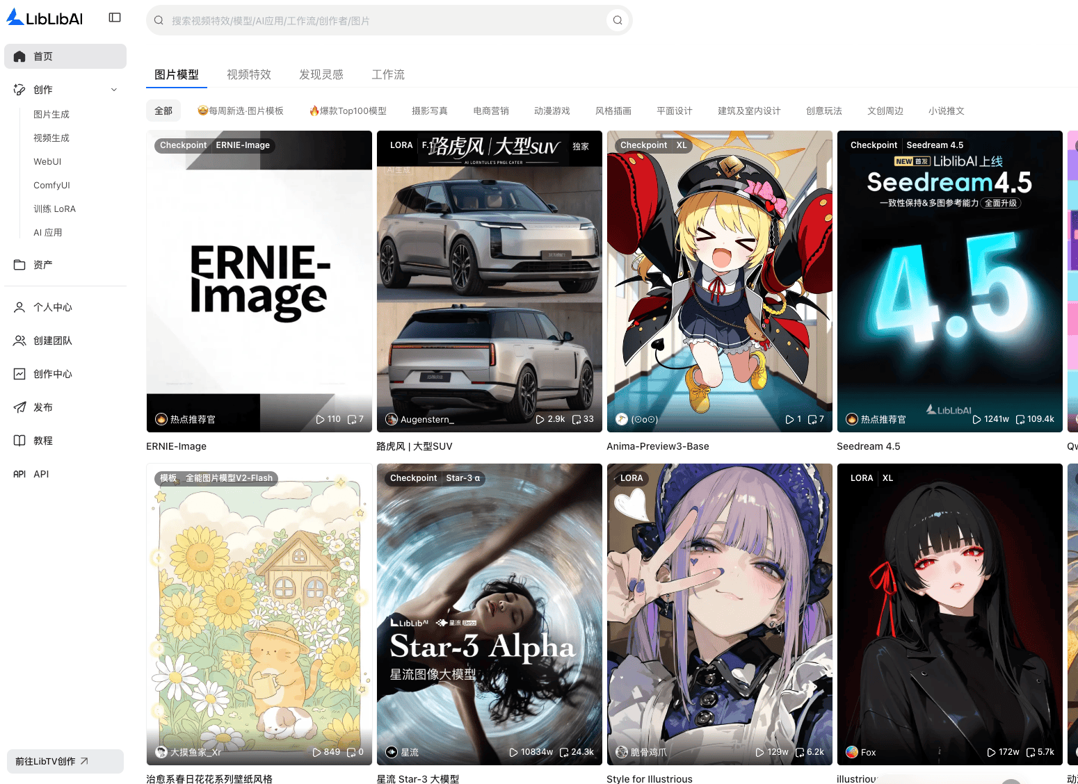Open the 资产 folder icon
The image size is (1078, 784).
[x=19, y=265]
